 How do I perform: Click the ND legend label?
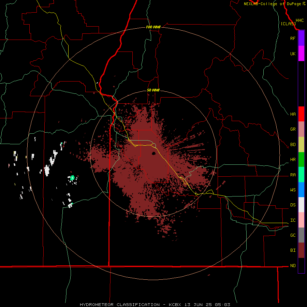pos(293,266)
